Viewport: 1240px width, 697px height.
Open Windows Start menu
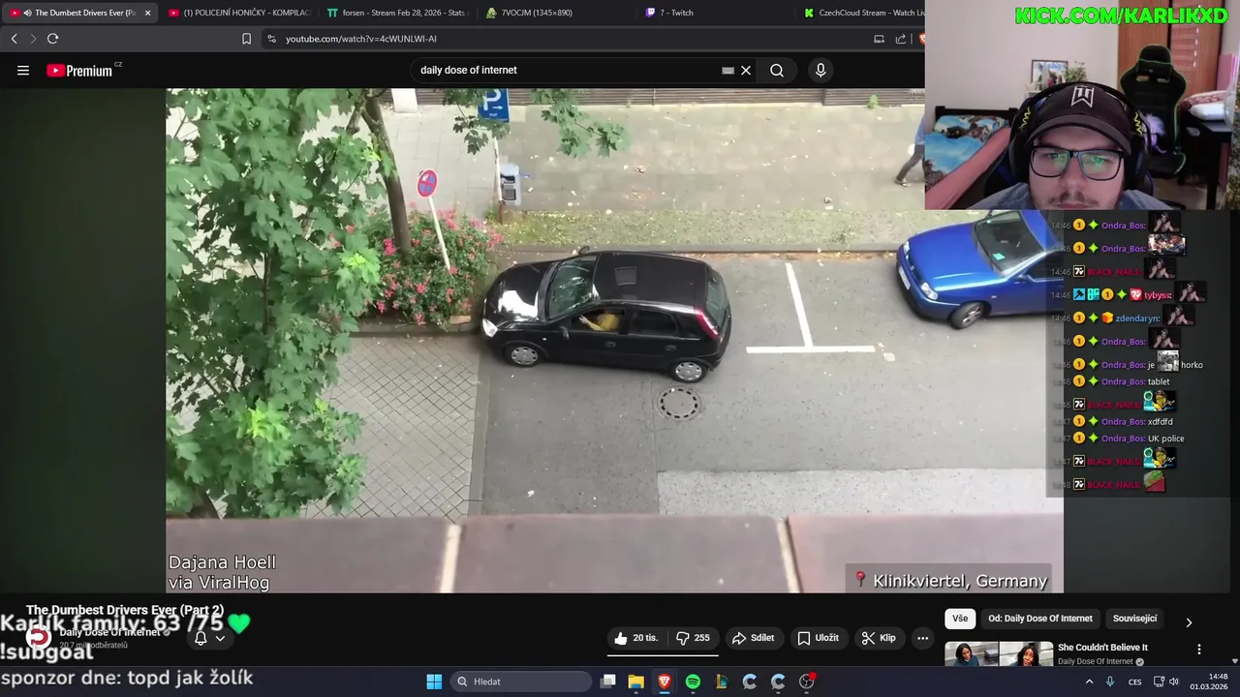434,682
